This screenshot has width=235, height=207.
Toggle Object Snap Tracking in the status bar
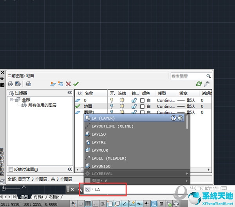pyautogui.click(x=125, y=203)
